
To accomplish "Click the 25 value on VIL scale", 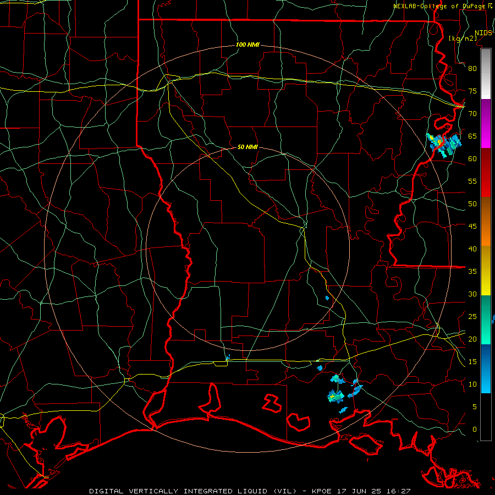I will click(x=472, y=317).
